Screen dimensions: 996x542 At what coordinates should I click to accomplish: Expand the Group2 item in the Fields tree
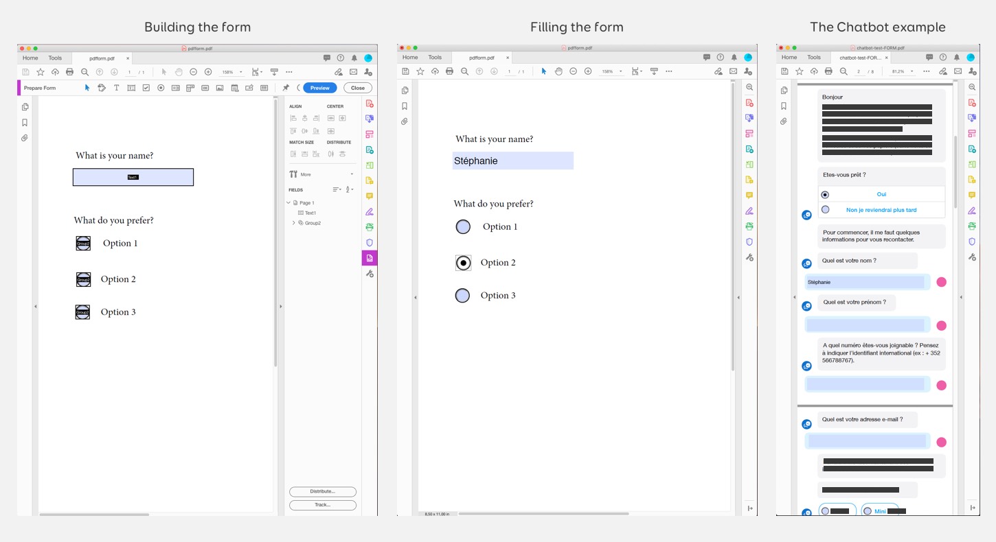[294, 223]
